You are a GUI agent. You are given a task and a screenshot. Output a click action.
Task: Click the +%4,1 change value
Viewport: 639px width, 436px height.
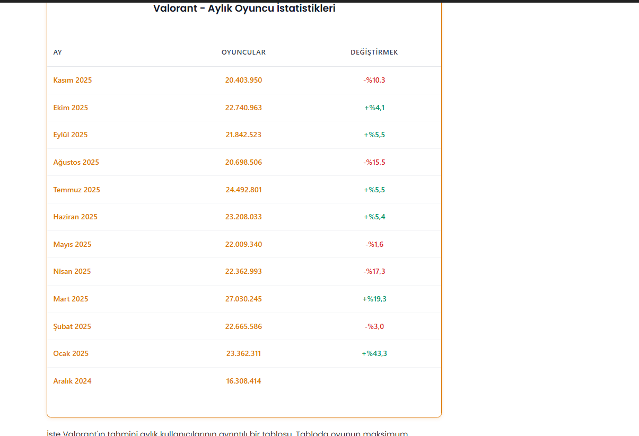point(374,108)
